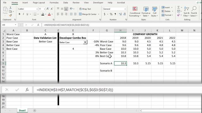
Task: Click the Middle Align icon
Action: pyautogui.click(x=62, y=9)
